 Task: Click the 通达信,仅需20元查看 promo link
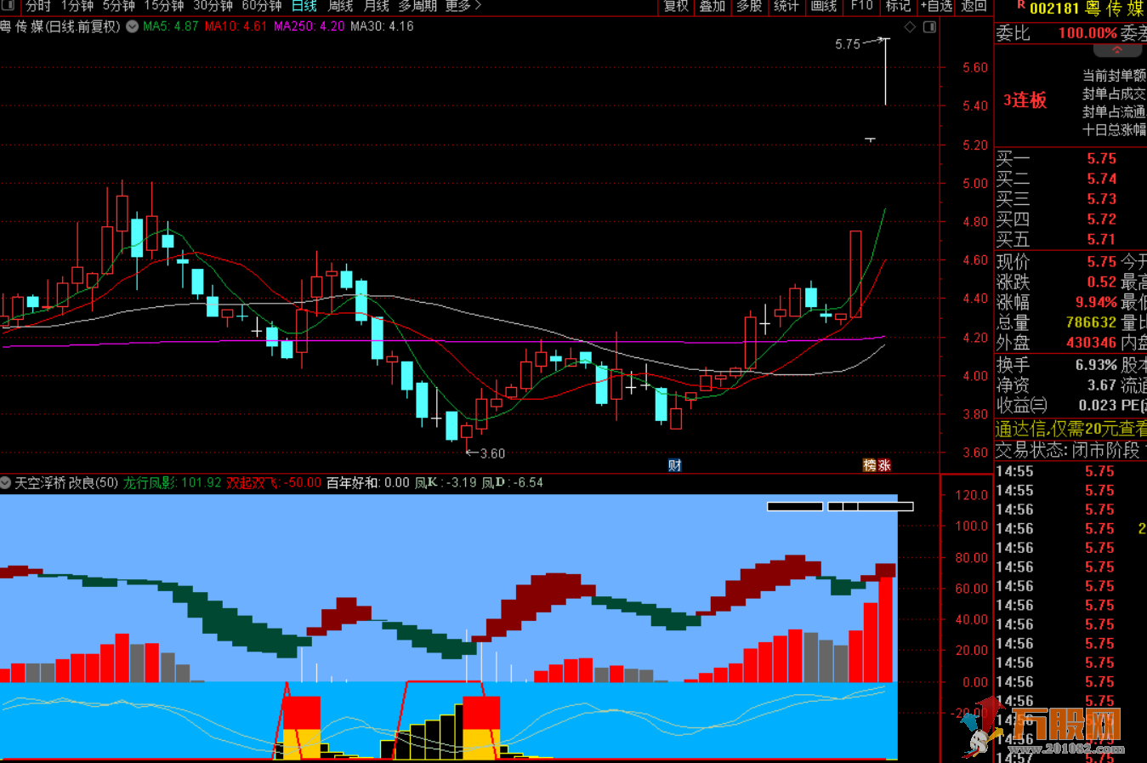1071,429
